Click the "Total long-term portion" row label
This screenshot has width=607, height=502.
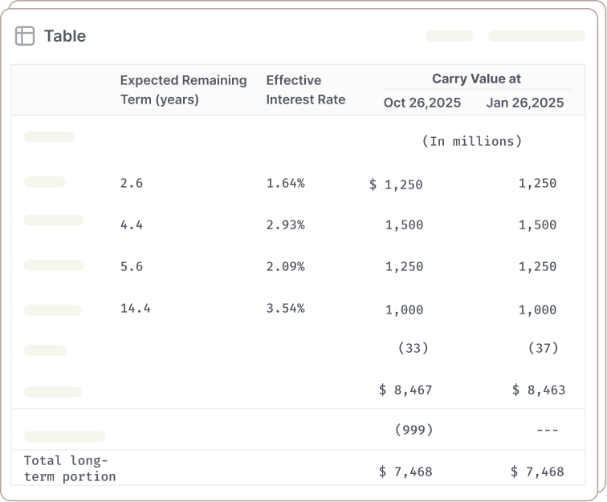(x=70, y=468)
